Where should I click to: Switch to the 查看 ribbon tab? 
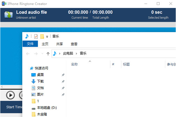[x=74, y=44]
